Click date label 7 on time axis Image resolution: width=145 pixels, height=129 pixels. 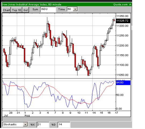click(55, 113)
